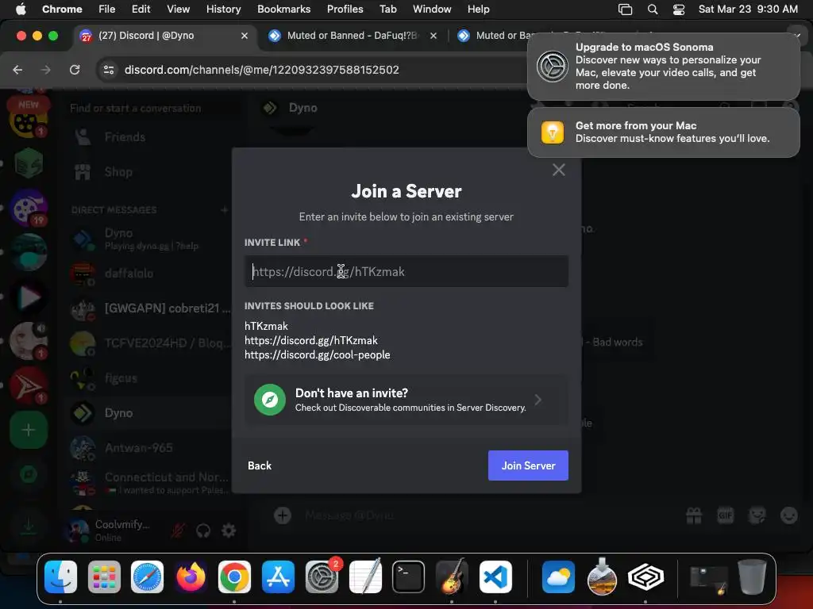Open the Window menu
813x609 pixels.
(x=432, y=9)
